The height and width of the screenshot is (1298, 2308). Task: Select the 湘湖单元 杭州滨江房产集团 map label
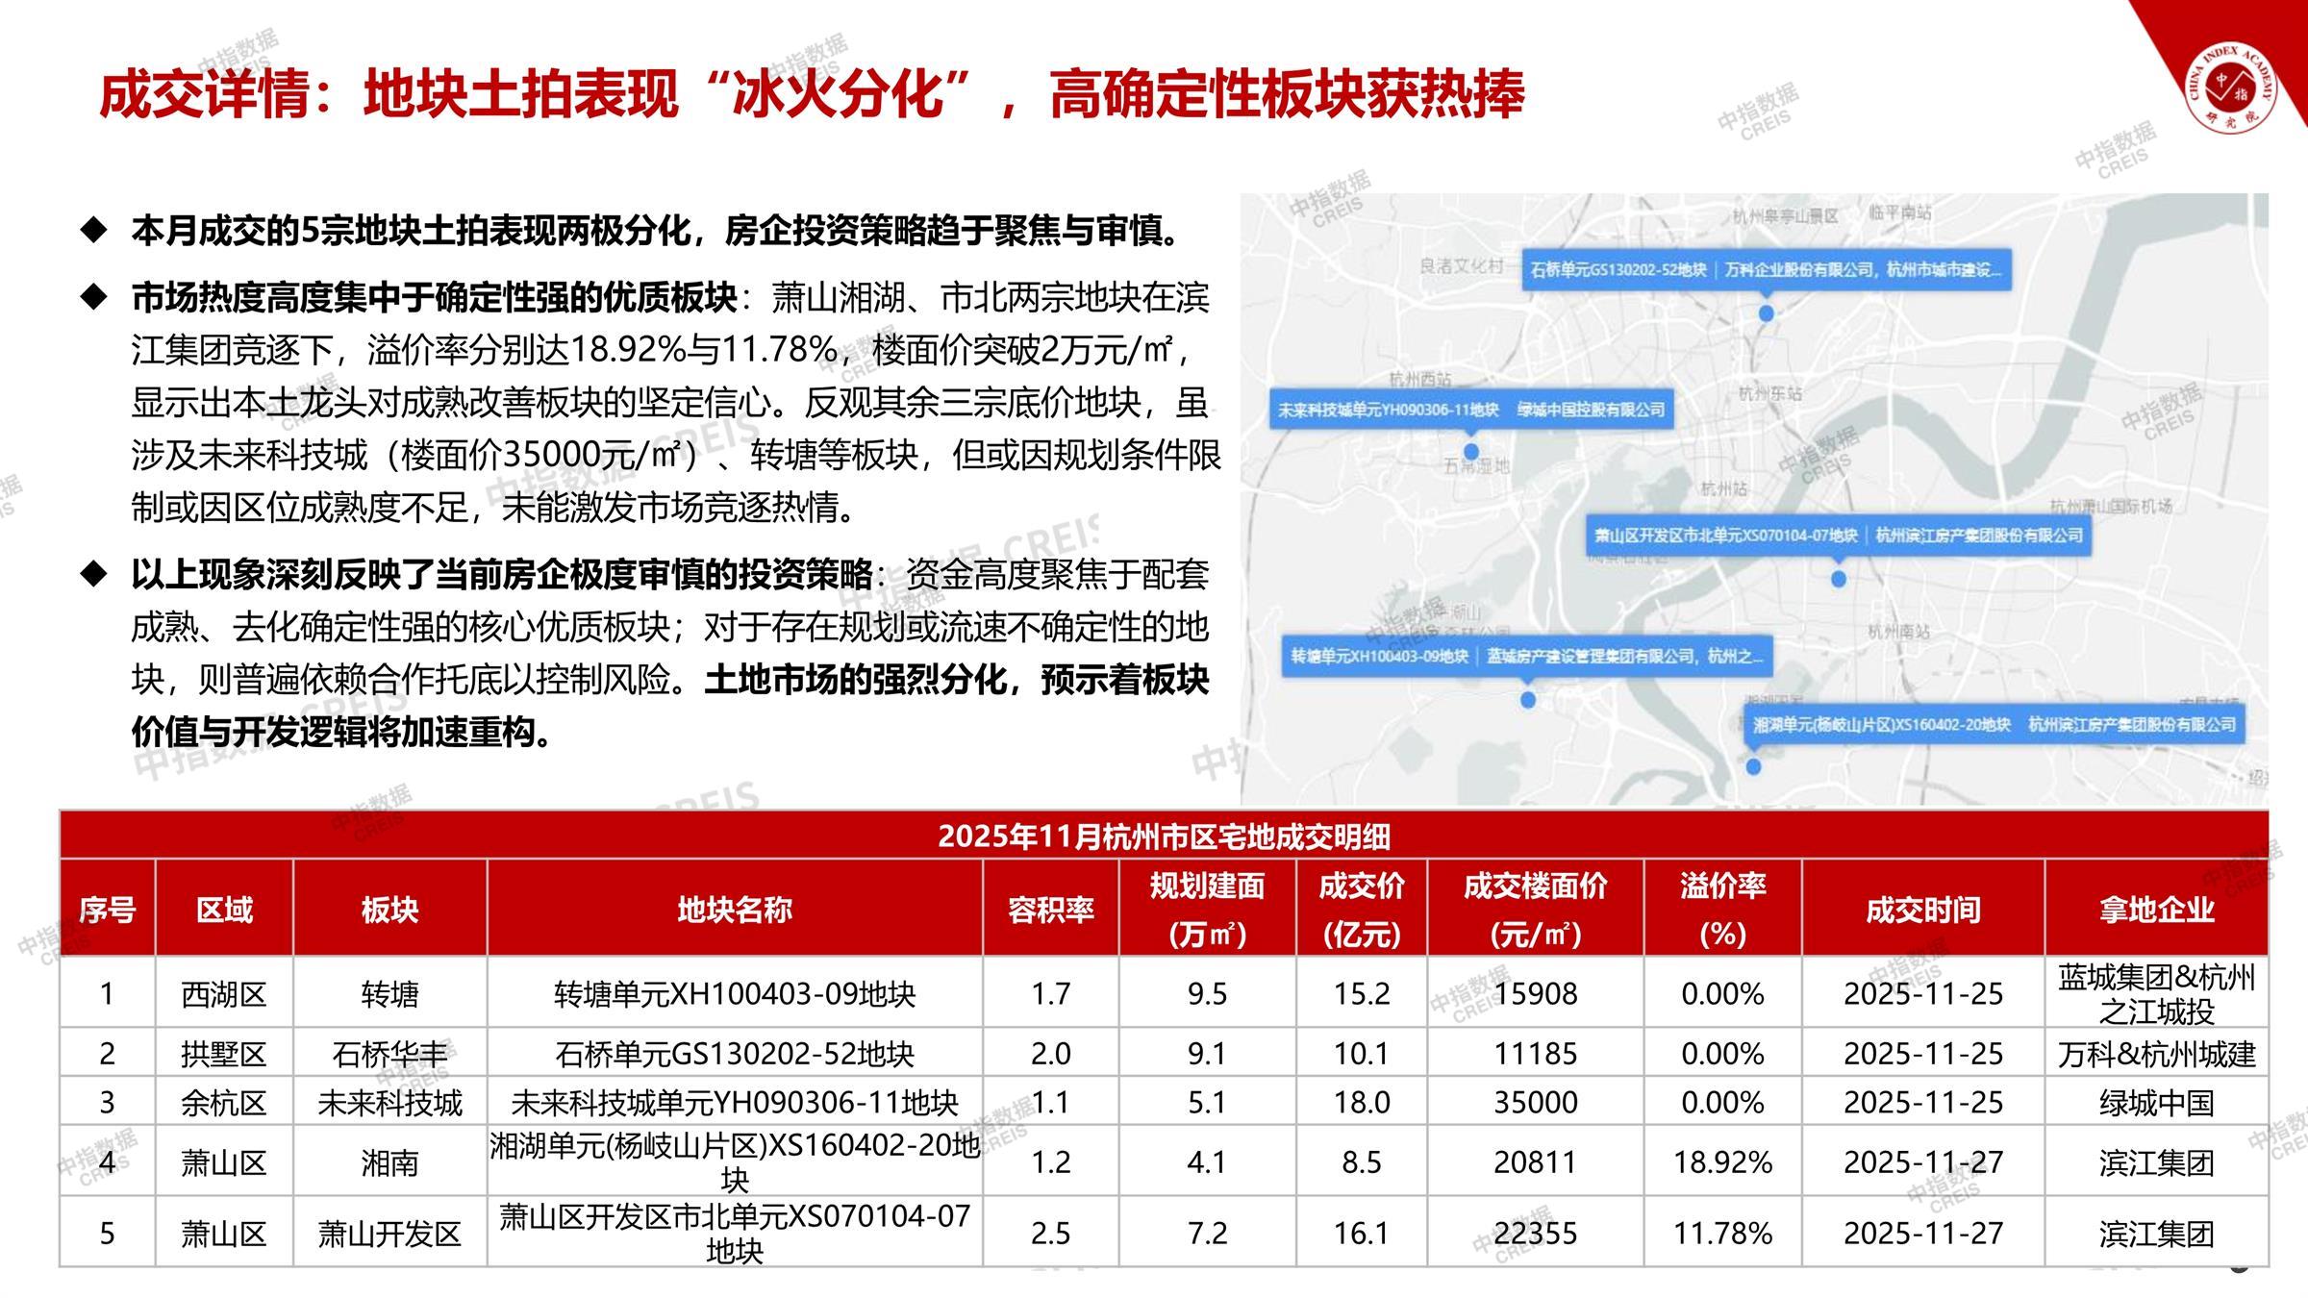pos(1994,724)
